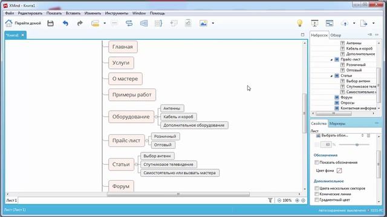Select the Услуги topic
Viewport: 387px width, 217px height.
[x=121, y=63]
